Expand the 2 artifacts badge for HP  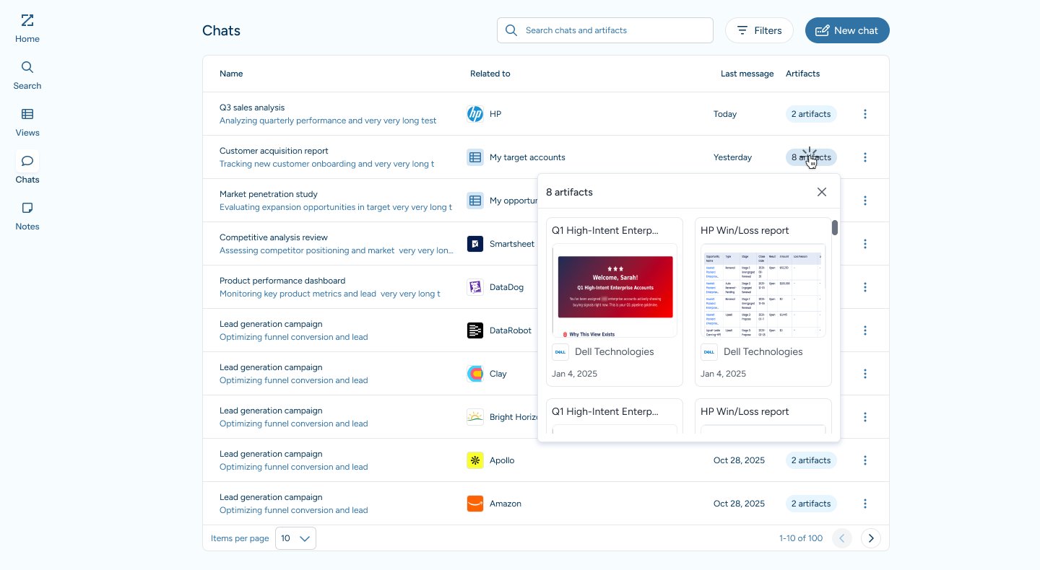(x=811, y=114)
